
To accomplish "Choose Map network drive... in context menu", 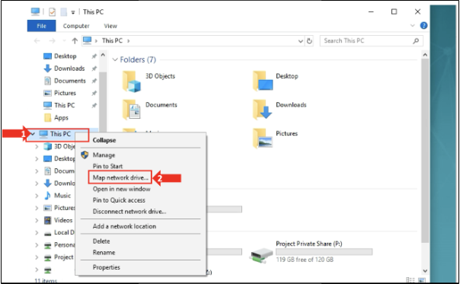I will 120,177.
